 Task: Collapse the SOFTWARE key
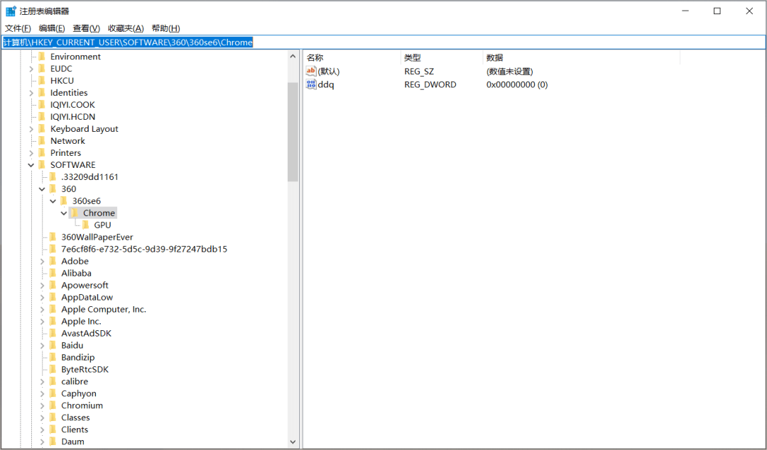point(31,165)
